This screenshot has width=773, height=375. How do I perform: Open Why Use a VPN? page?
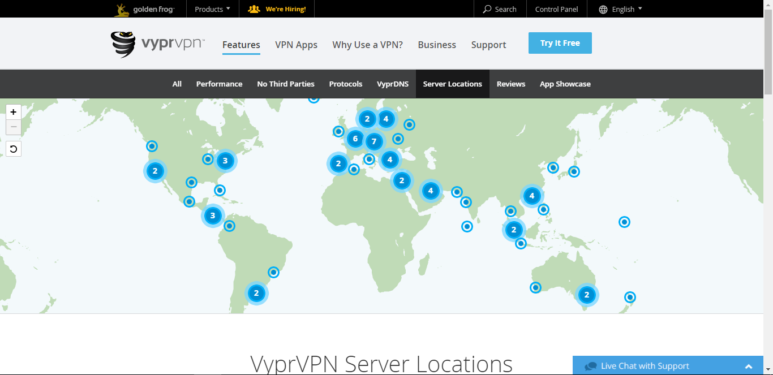point(368,45)
